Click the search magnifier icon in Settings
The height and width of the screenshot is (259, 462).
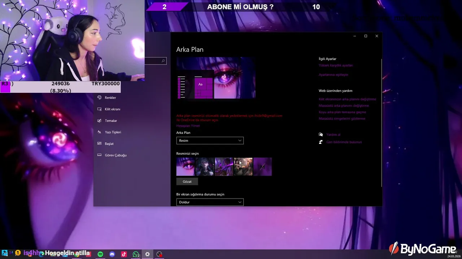(x=163, y=61)
